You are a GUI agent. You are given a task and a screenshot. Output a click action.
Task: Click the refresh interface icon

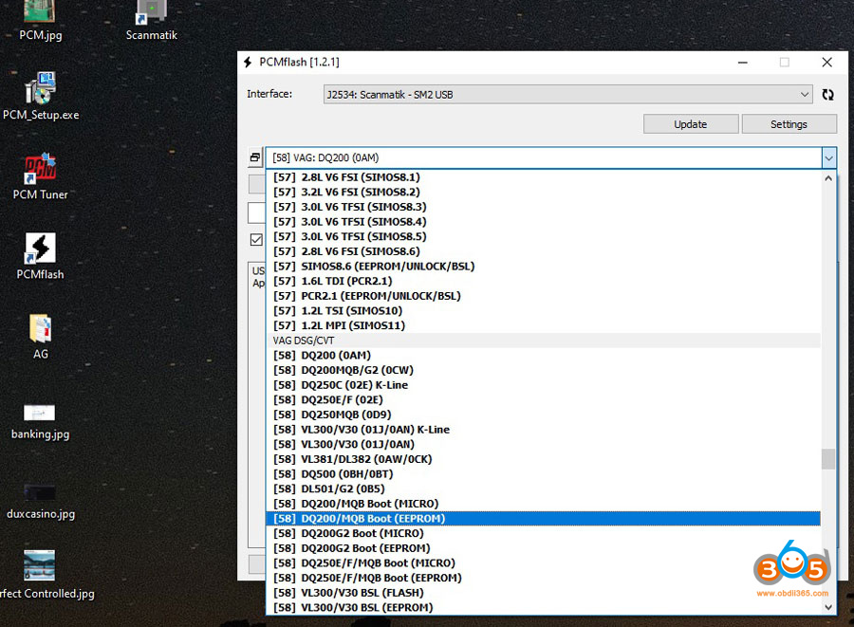click(827, 95)
